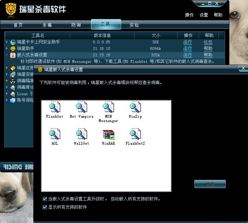
Task: Select the AOL icon
Action: [x=54, y=134]
